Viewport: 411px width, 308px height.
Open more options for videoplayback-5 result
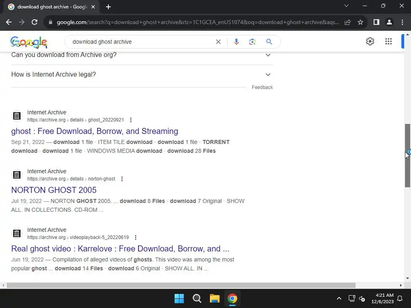(136, 237)
